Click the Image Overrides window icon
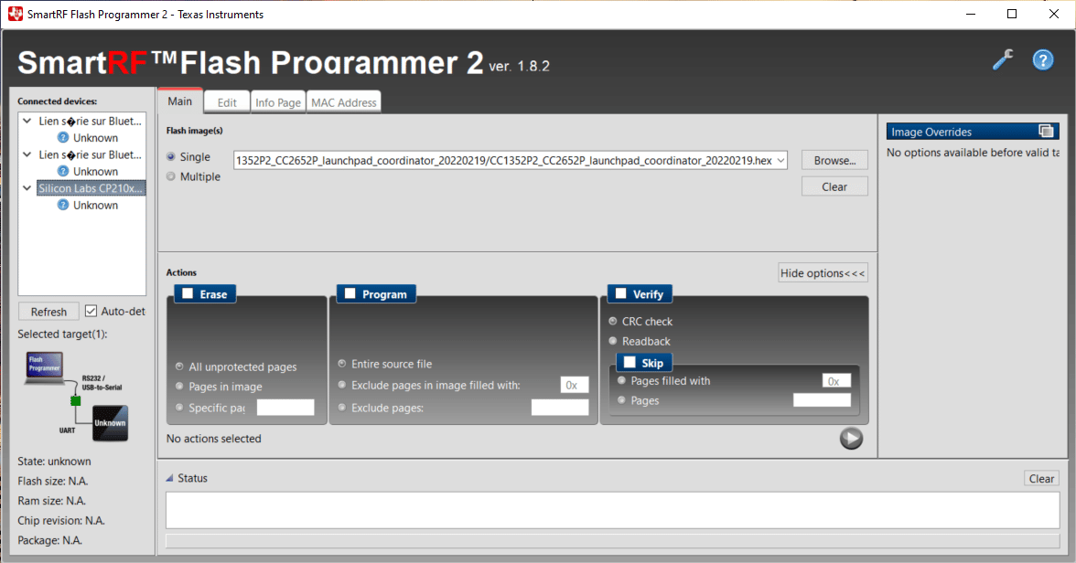Viewport: 1076px width, 563px height. click(1046, 131)
